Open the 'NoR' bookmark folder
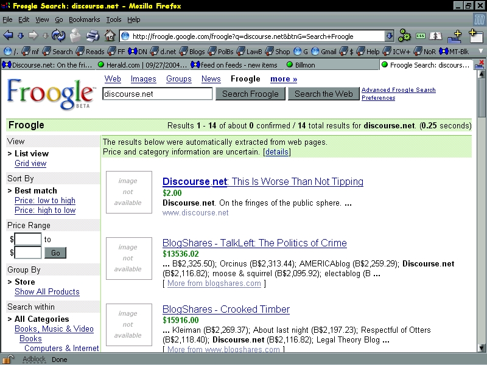Viewport: 487px width, 365px height. click(x=425, y=52)
